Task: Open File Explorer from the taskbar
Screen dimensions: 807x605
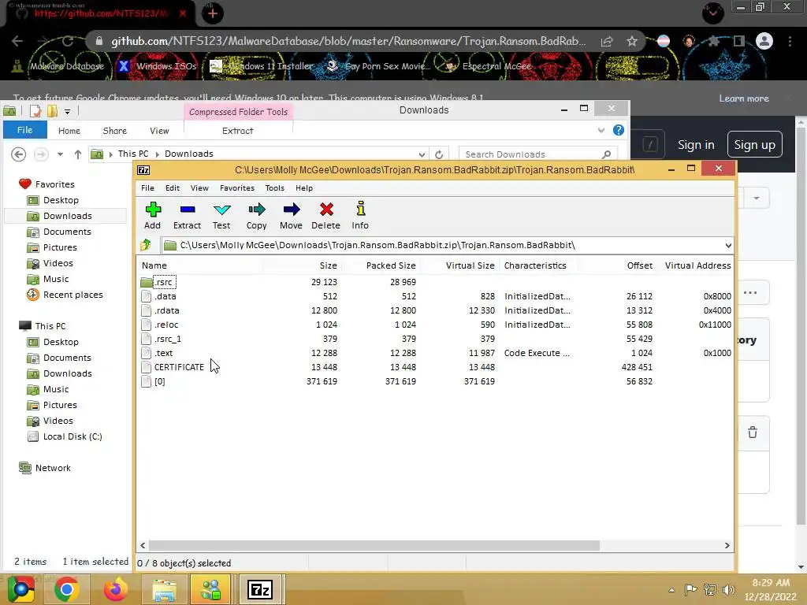Action: [x=164, y=589]
